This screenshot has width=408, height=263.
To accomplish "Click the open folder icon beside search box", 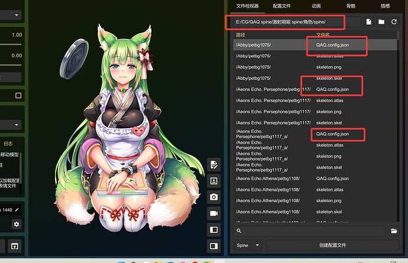I will click(394, 231).
